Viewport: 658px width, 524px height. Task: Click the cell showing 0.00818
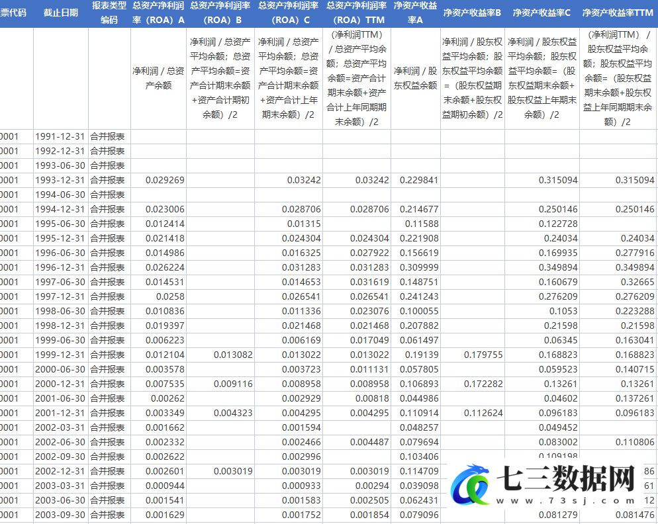(x=357, y=398)
